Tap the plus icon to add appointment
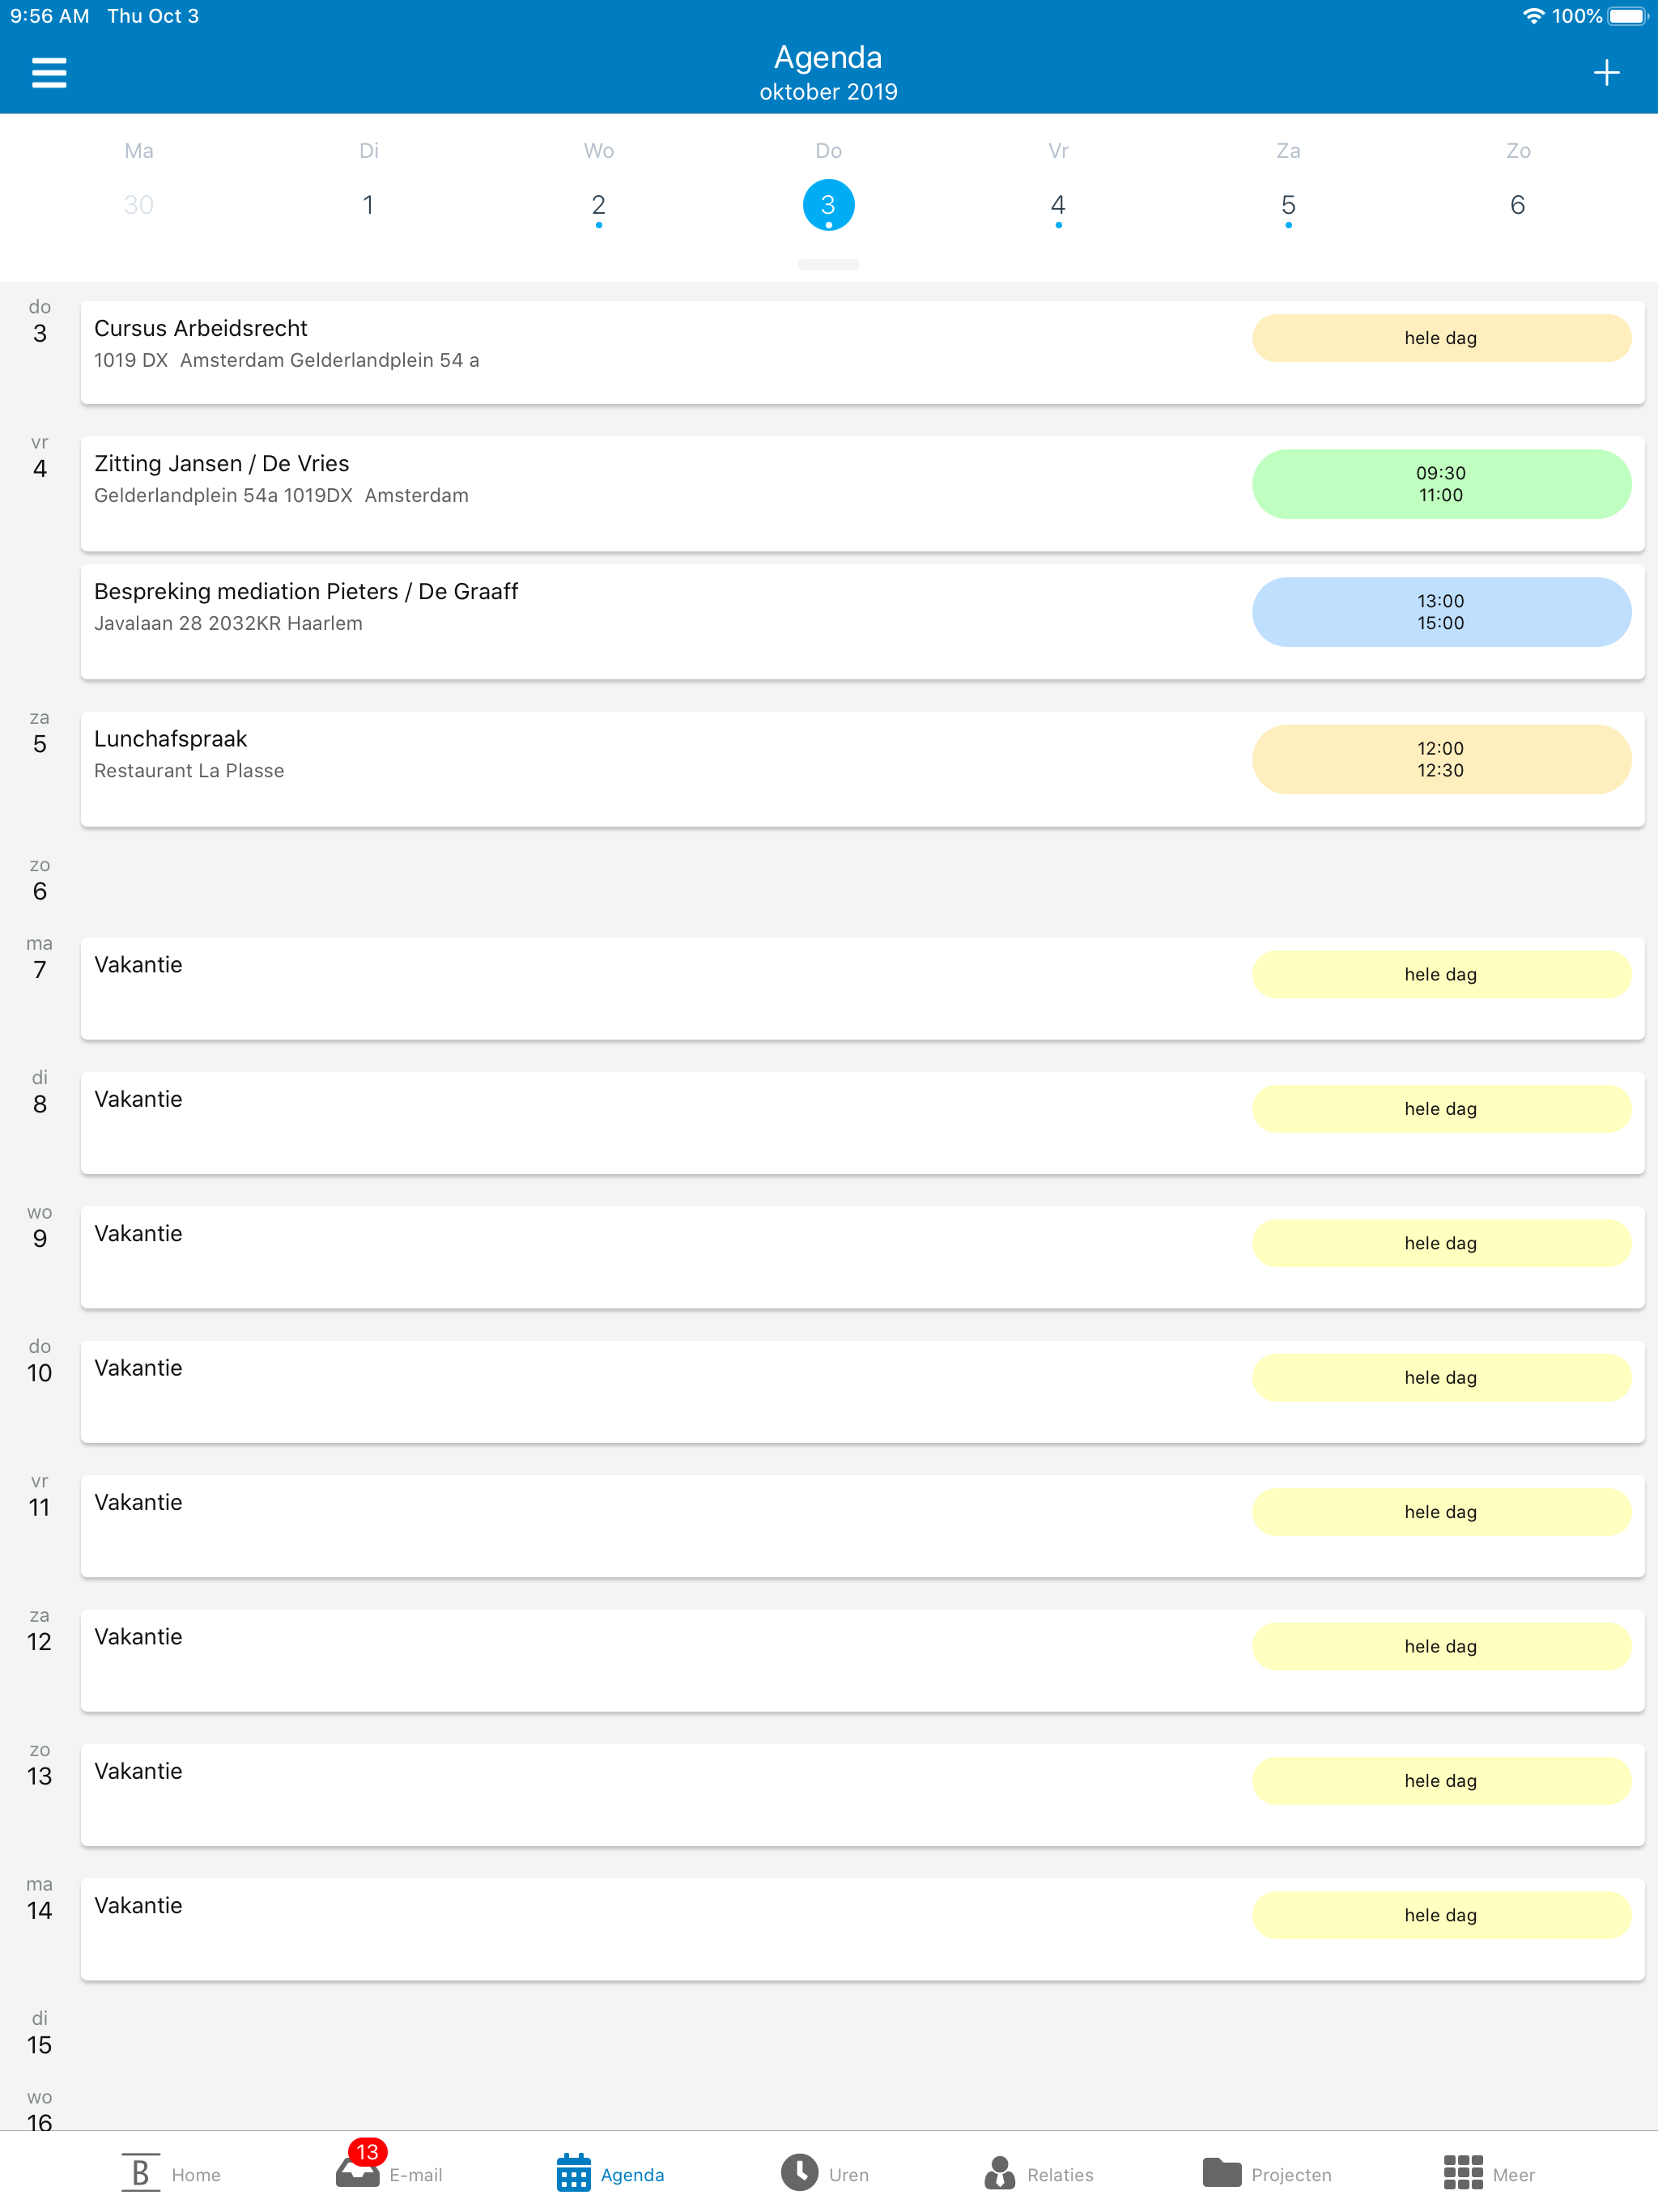Screen dimensions: 1658x2212 pyautogui.click(x=1606, y=73)
